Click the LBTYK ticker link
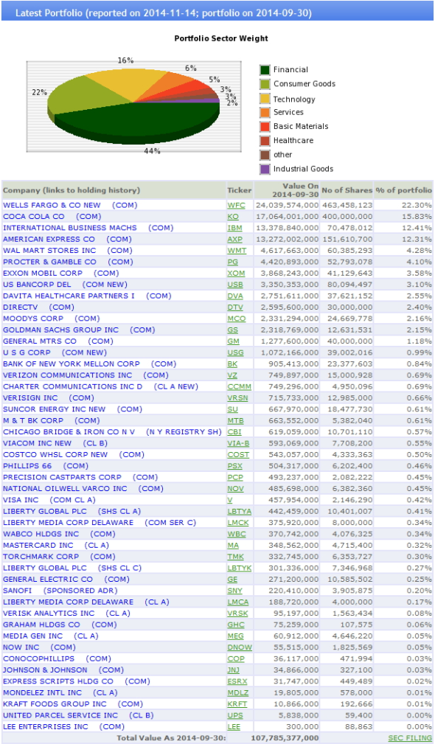Viewport: 435px width, 744px height. point(239,569)
